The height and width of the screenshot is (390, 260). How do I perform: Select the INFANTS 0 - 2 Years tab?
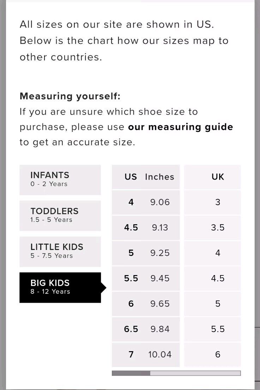click(60, 180)
